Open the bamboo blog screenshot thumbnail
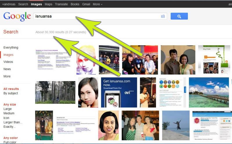 point(214,60)
